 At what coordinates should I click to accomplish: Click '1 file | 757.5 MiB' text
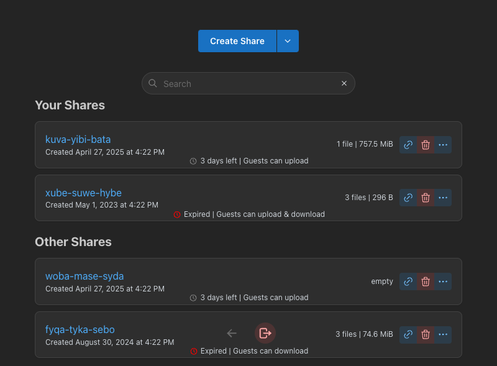pyautogui.click(x=365, y=144)
